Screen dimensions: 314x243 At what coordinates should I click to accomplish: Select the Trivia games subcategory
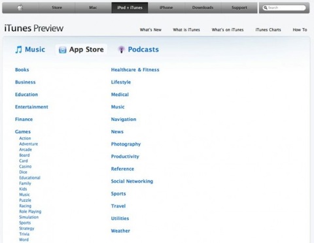tap(24, 235)
